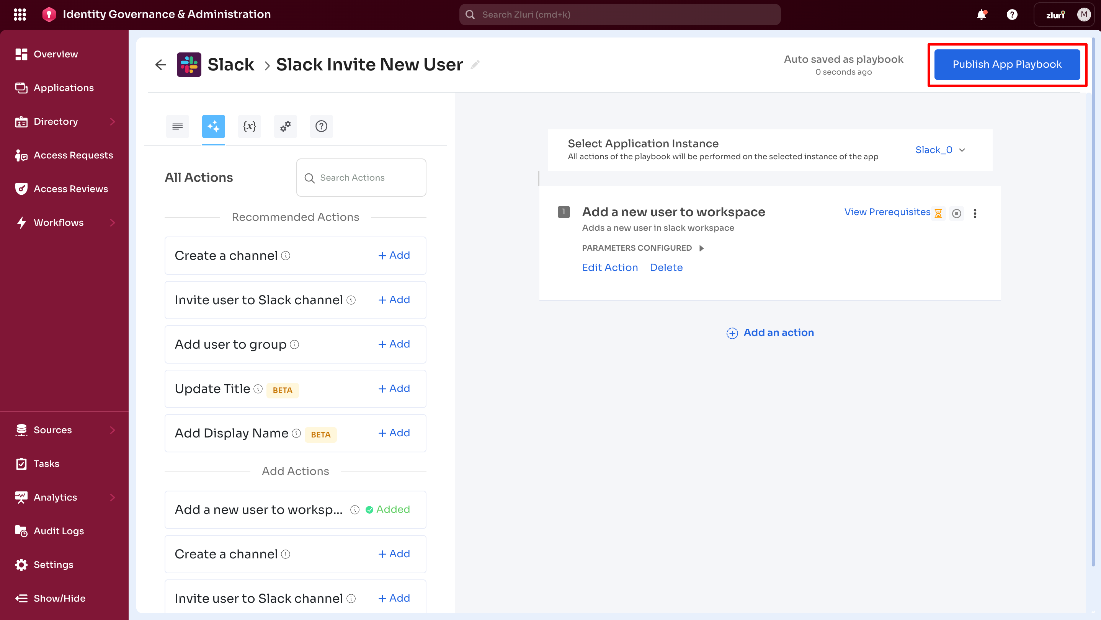The image size is (1101, 620).
Task: Go to Access Reviews in the sidebar
Action: [70, 188]
